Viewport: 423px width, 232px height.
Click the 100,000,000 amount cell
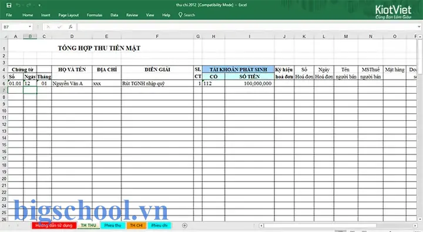coord(249,83)
